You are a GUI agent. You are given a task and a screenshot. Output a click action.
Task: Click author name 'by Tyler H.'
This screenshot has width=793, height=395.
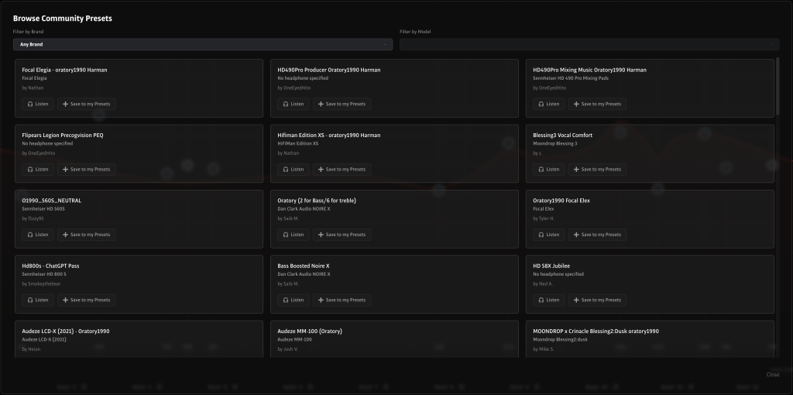544,219
